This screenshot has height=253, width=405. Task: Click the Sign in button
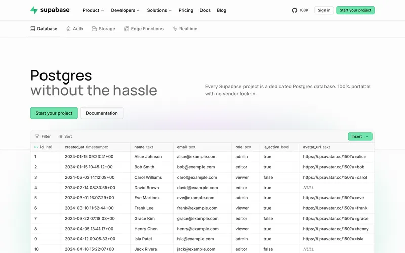(x=324, y=10)
